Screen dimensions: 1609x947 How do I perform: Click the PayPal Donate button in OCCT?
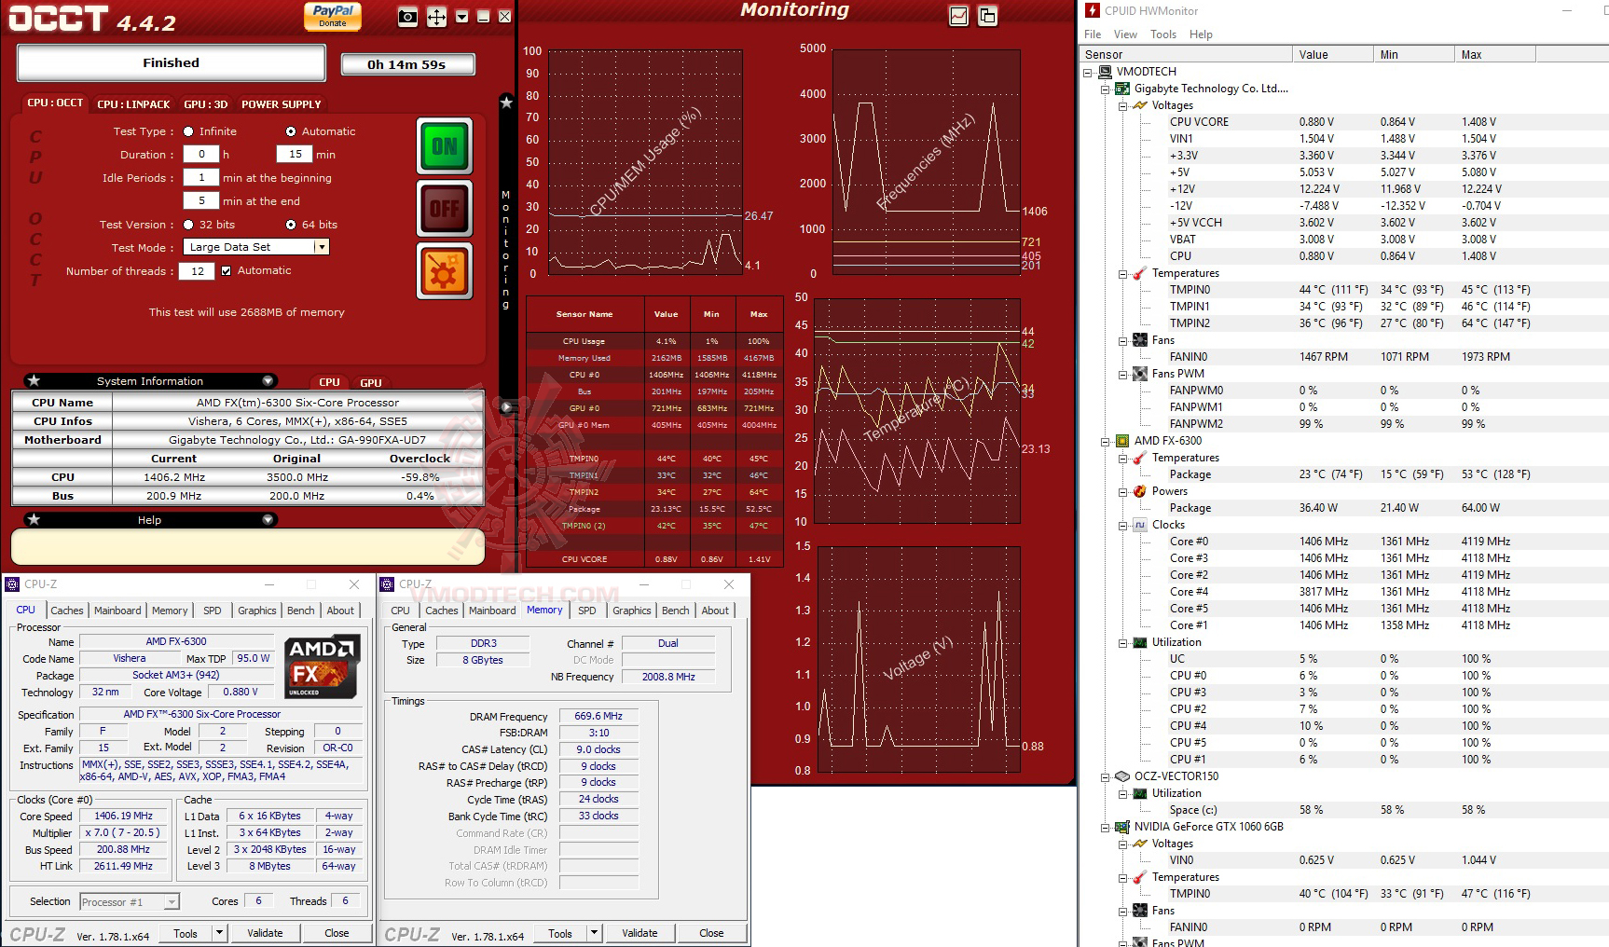pos(333,16)
